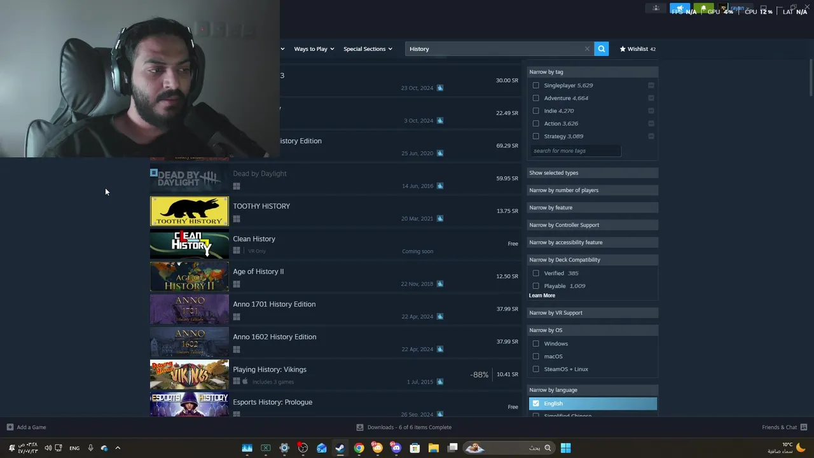Open Discord from the taskbar
This screenshot has width=814, height=458.
[x=396, y=448]
